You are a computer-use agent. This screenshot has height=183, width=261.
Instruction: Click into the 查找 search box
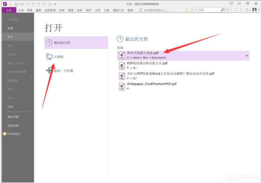(x=209, y=10)
